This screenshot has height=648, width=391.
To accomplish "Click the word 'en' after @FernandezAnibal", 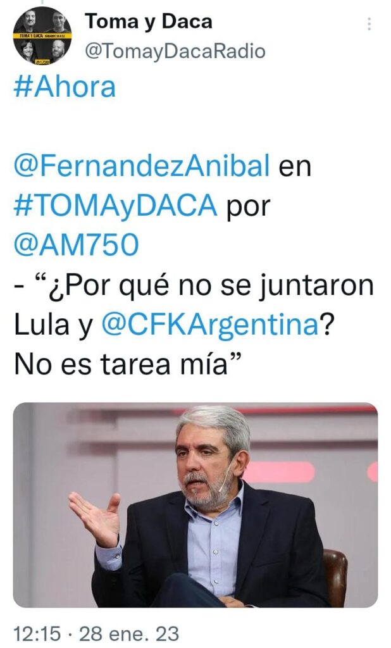I will pos(295,167).
